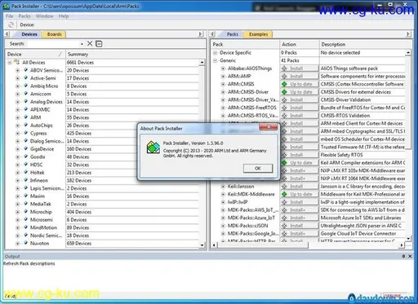Click the packs list vertical scrollbar up arrow
418x304 pixels.
coord(408,52)
